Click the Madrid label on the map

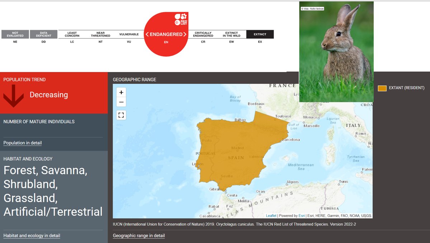(237, 148)
